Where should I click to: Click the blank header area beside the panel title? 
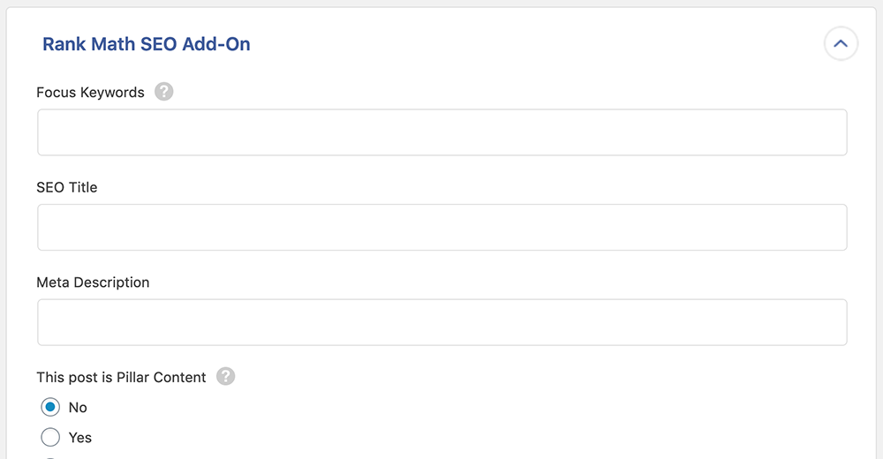(x=530, y=44)
